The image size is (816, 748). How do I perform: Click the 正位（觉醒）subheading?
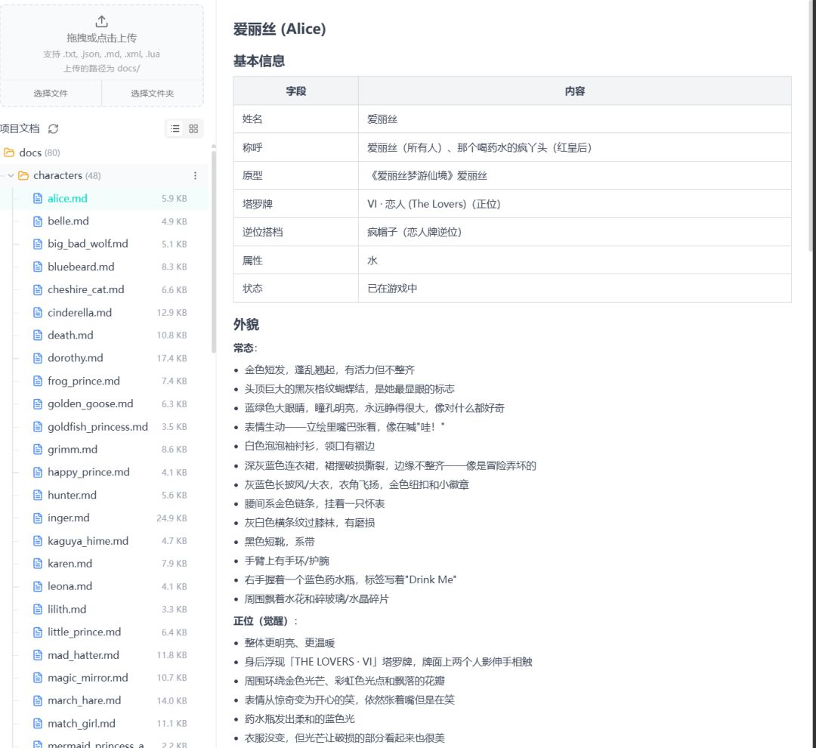(x=265, y=621)
